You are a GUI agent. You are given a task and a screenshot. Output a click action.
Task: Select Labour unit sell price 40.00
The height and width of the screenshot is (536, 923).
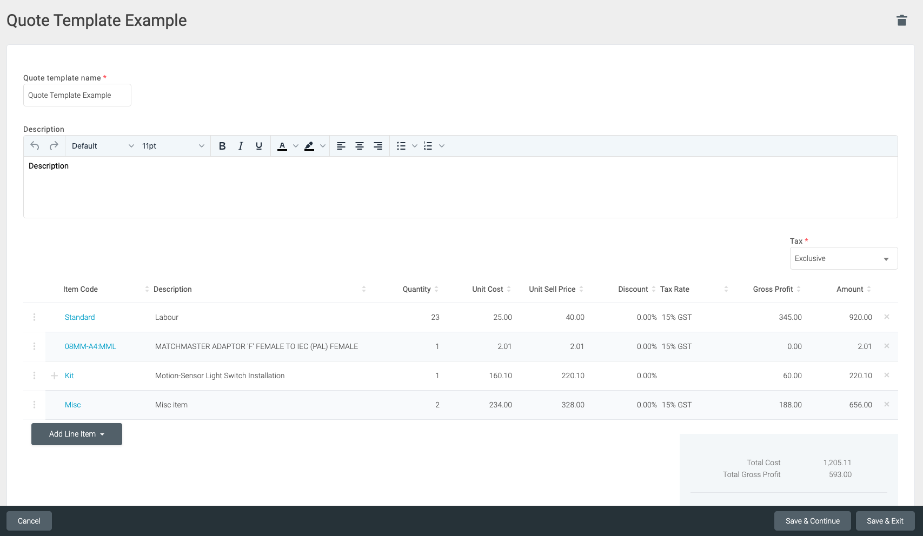coord(575,317)
